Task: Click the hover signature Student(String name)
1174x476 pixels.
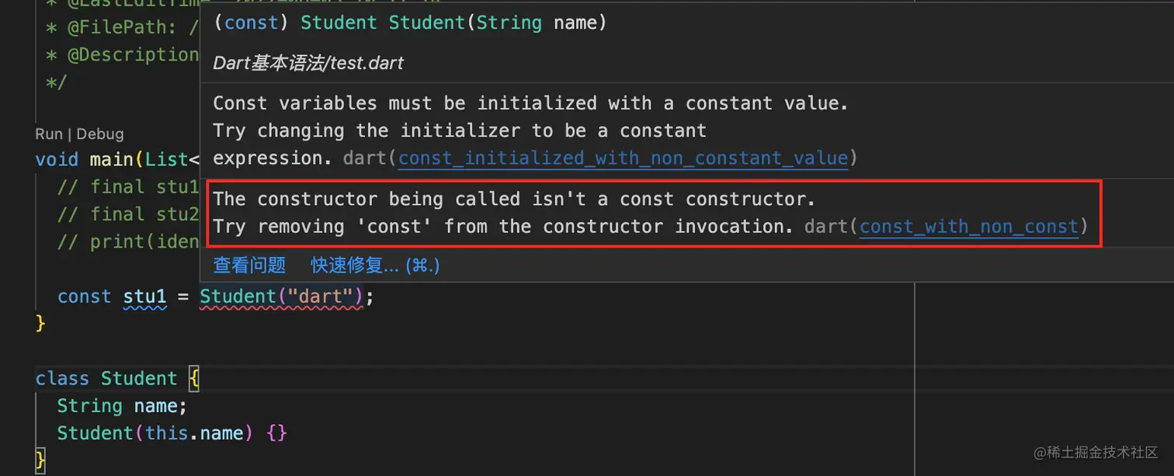Action: [497, 23]
